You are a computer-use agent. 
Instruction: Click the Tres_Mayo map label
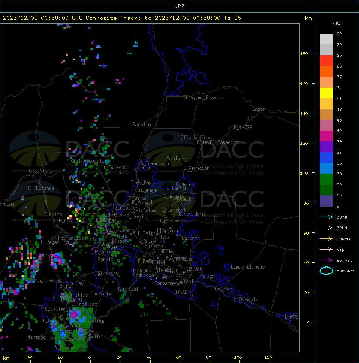(142, 182)
